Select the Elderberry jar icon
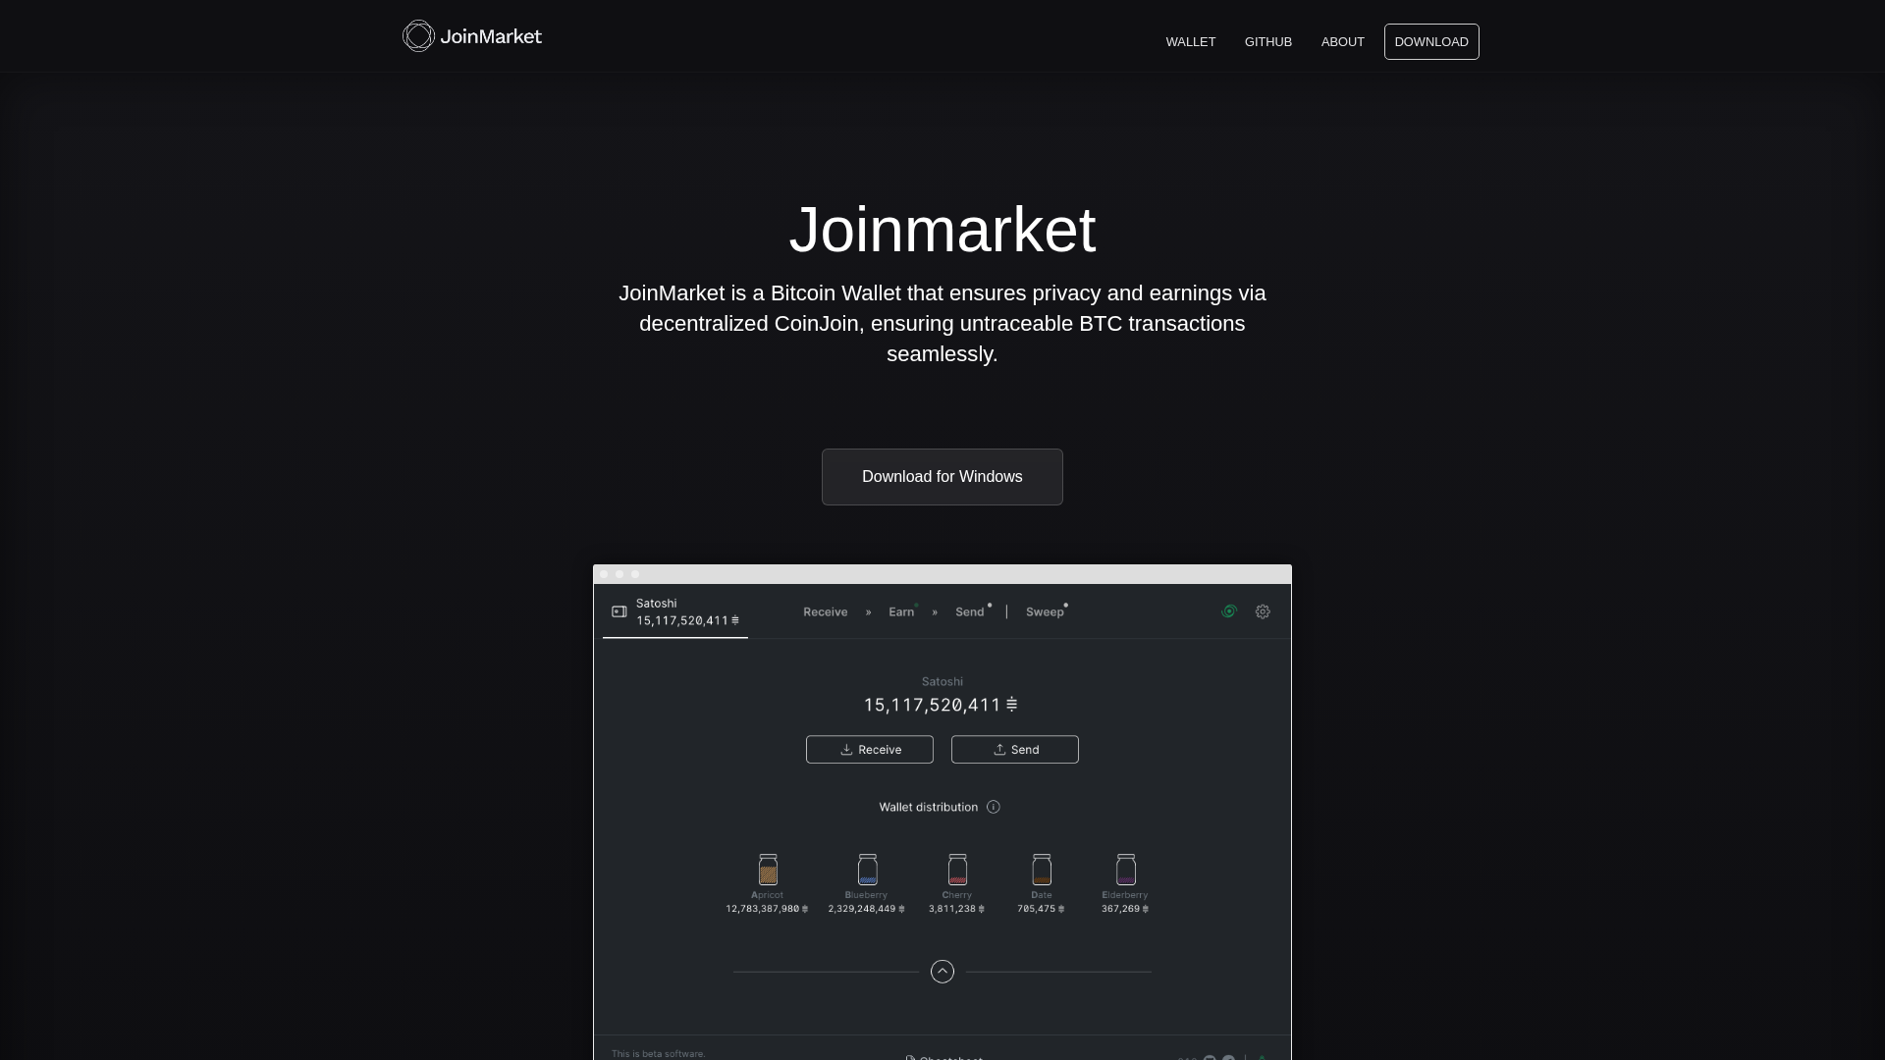The height and width of the screenshot is (1060, 1885). point(1126,870)
